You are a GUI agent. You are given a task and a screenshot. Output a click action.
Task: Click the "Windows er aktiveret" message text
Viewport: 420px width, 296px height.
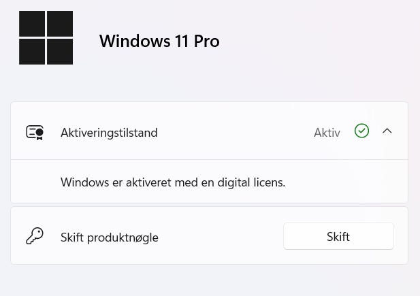click(x=173, y=182)
